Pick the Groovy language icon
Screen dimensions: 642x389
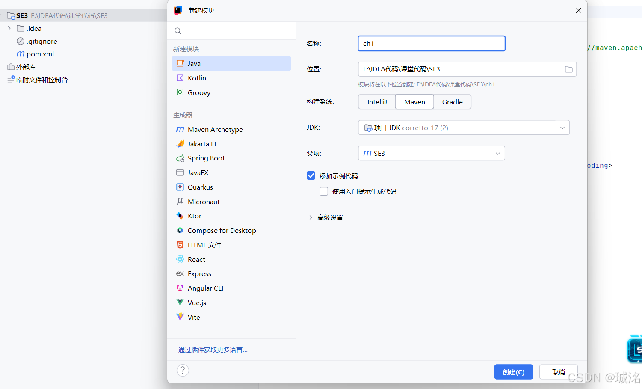coord(180,92)
